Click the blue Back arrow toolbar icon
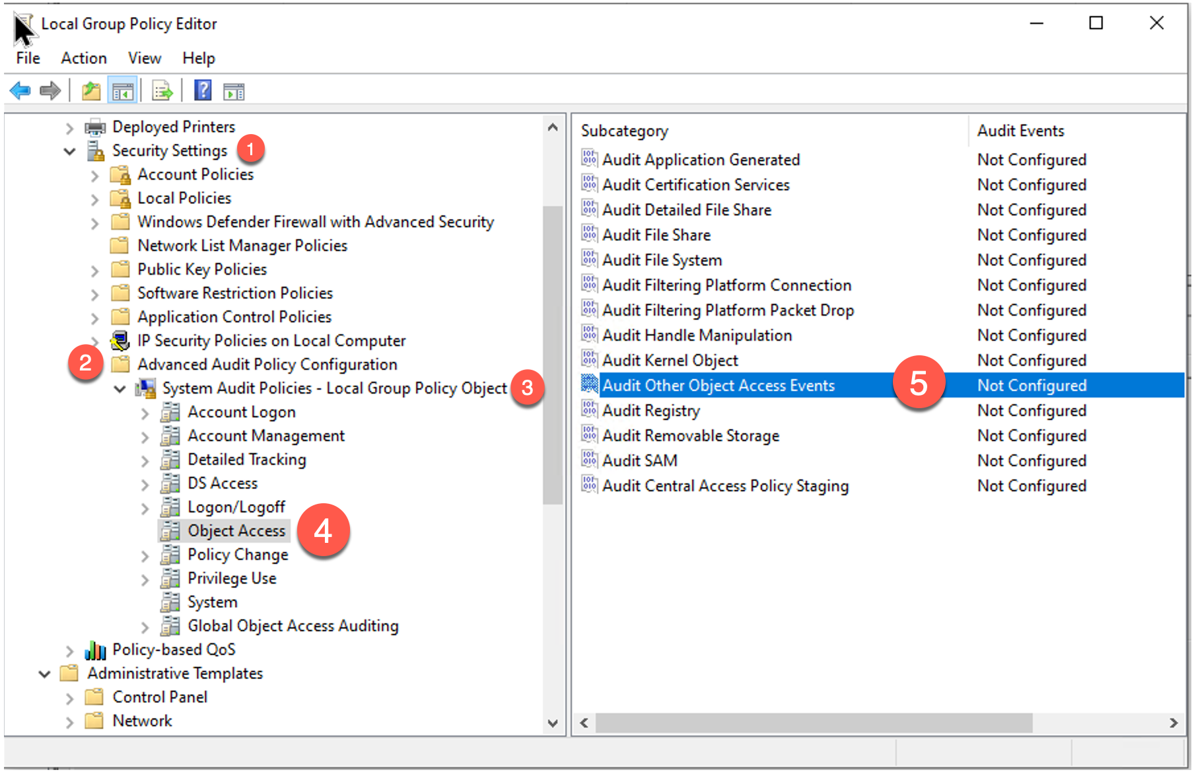This screenshot has height=774, width=1194. [20, 90]
